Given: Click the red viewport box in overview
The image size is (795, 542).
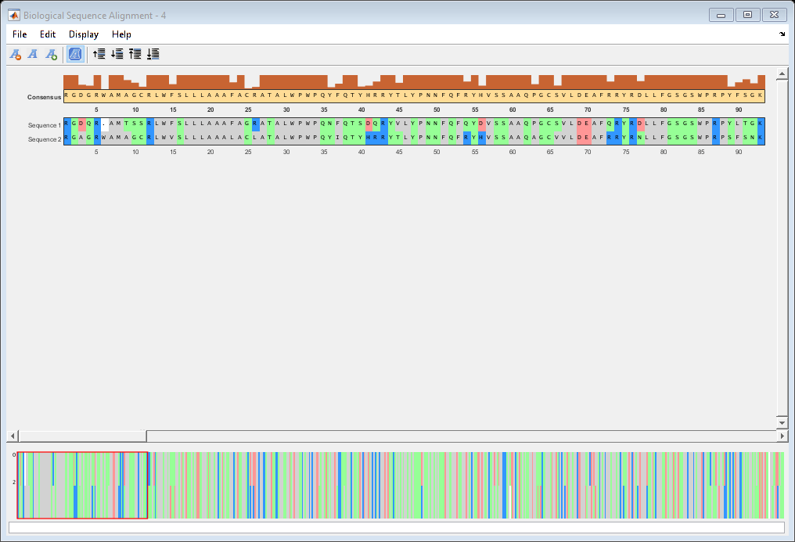Looking at the screenshot, I should 82,485.
